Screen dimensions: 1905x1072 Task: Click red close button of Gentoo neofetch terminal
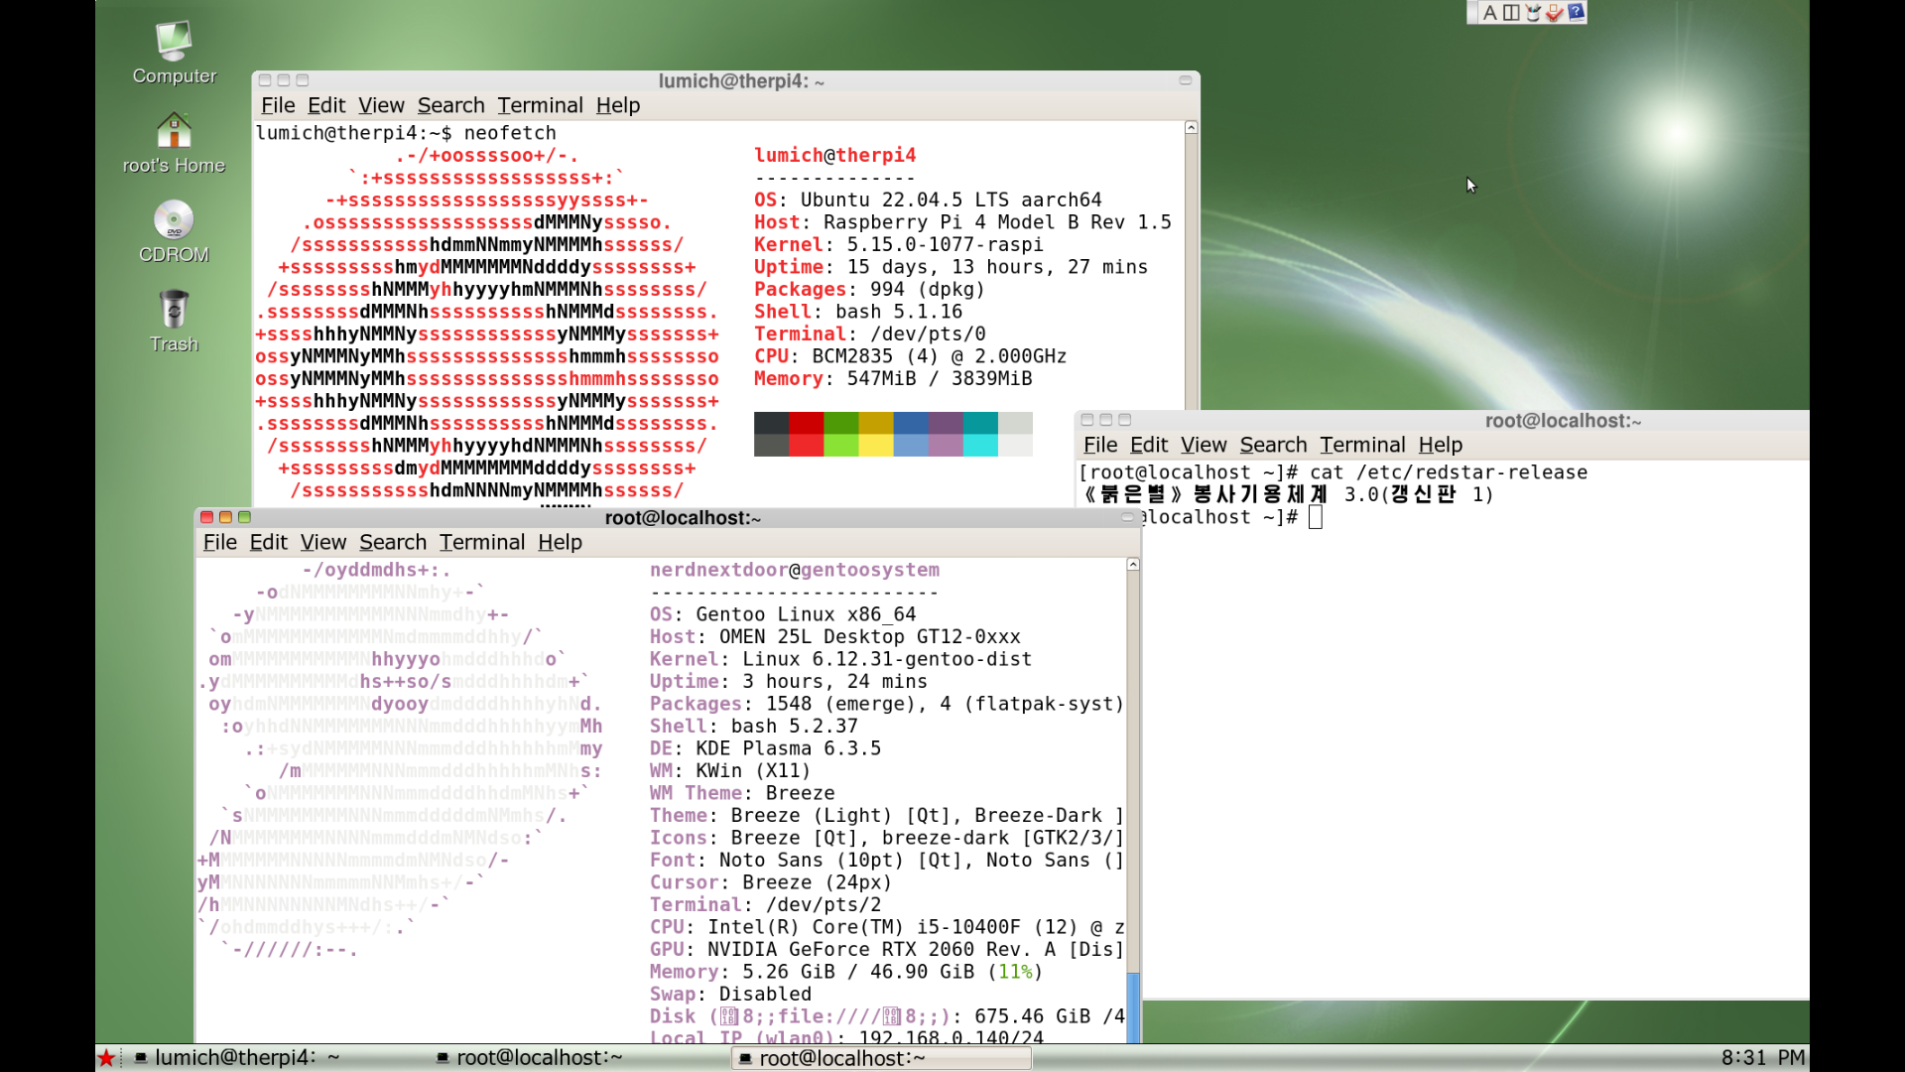(x=206, y=517)
